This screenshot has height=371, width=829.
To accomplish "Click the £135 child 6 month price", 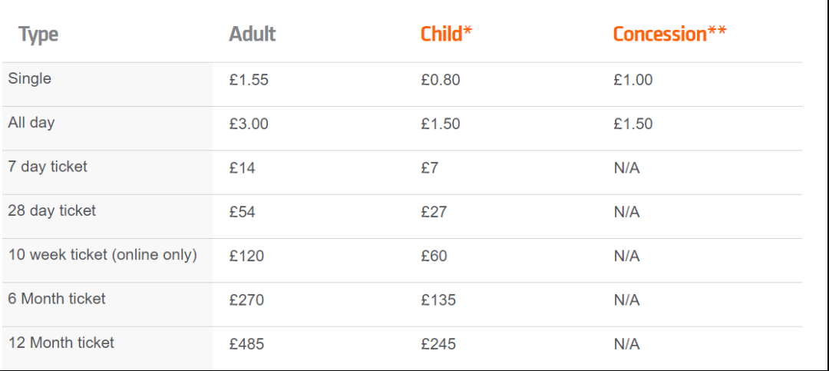I will point(438,300).
